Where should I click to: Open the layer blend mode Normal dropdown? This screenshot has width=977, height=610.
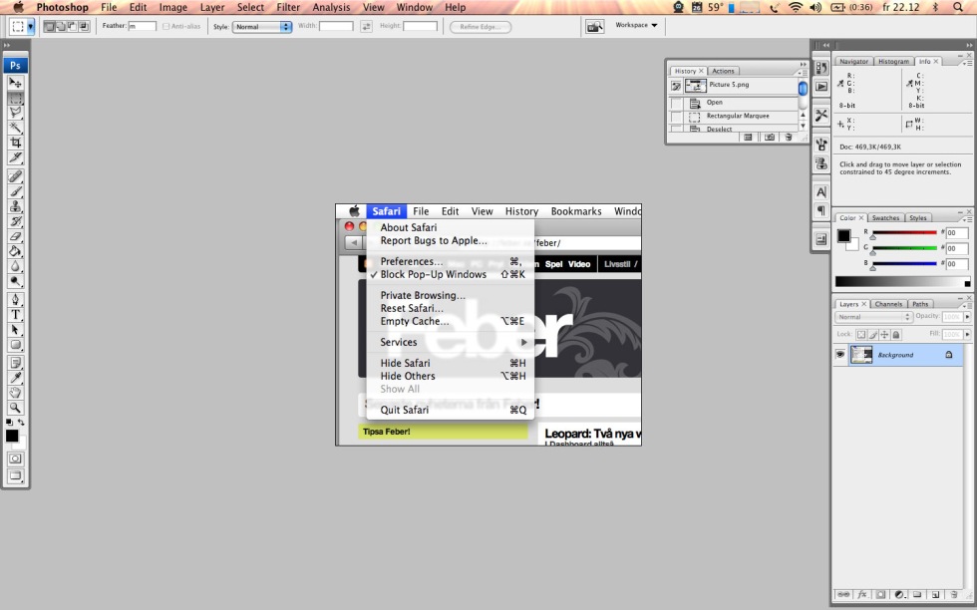pos(868,317)
